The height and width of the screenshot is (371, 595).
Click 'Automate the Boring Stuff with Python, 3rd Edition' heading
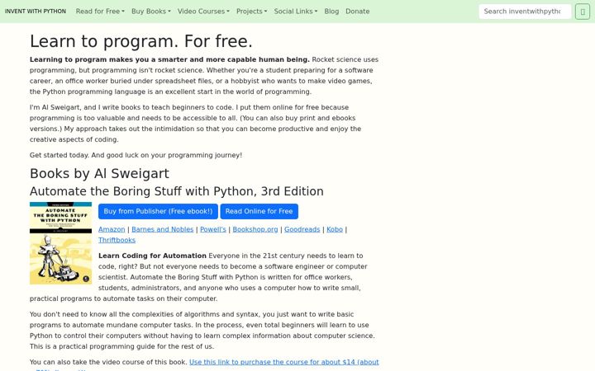click(177, 191)
